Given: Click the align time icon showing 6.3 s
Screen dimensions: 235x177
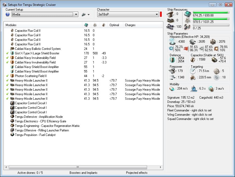Looking at the screenshot, I should point(194,89).
